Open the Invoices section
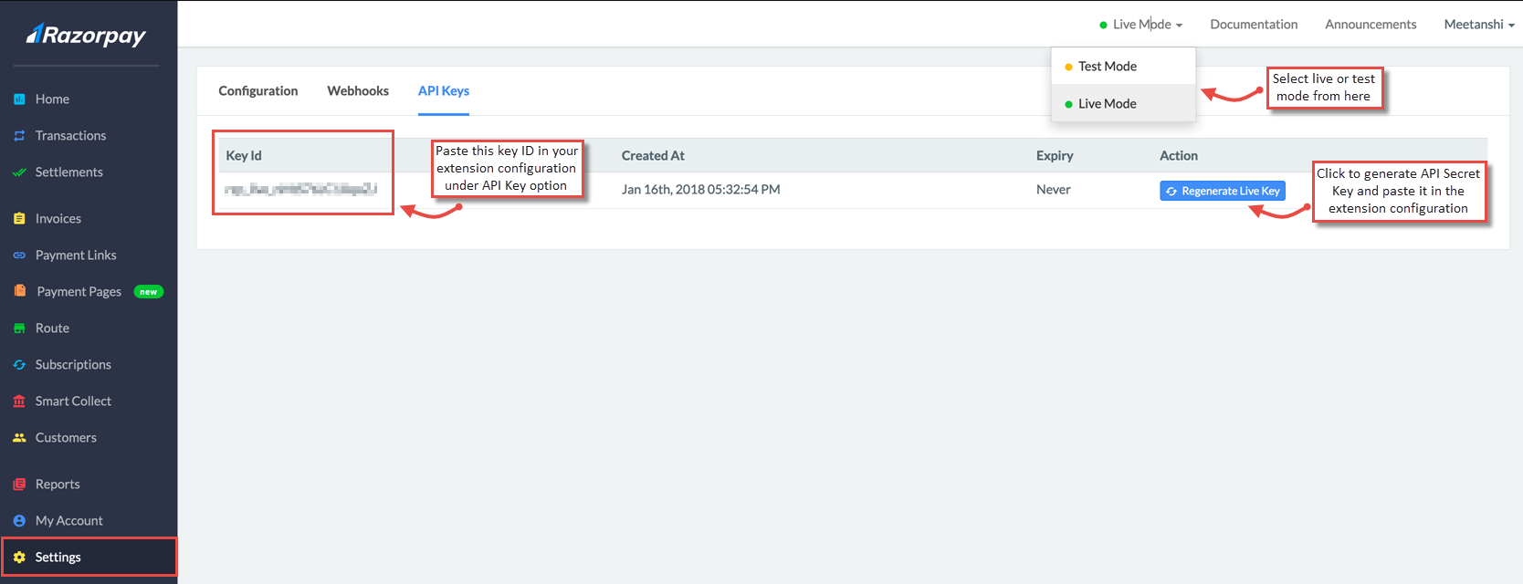The image size is (1523, 584). [x=58, y=218]
